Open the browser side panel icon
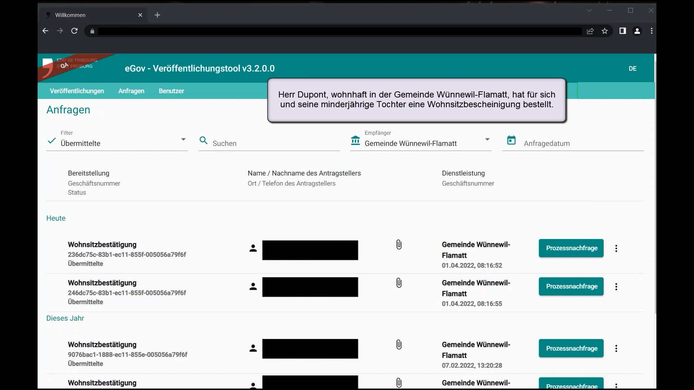 tap(622, 31)
